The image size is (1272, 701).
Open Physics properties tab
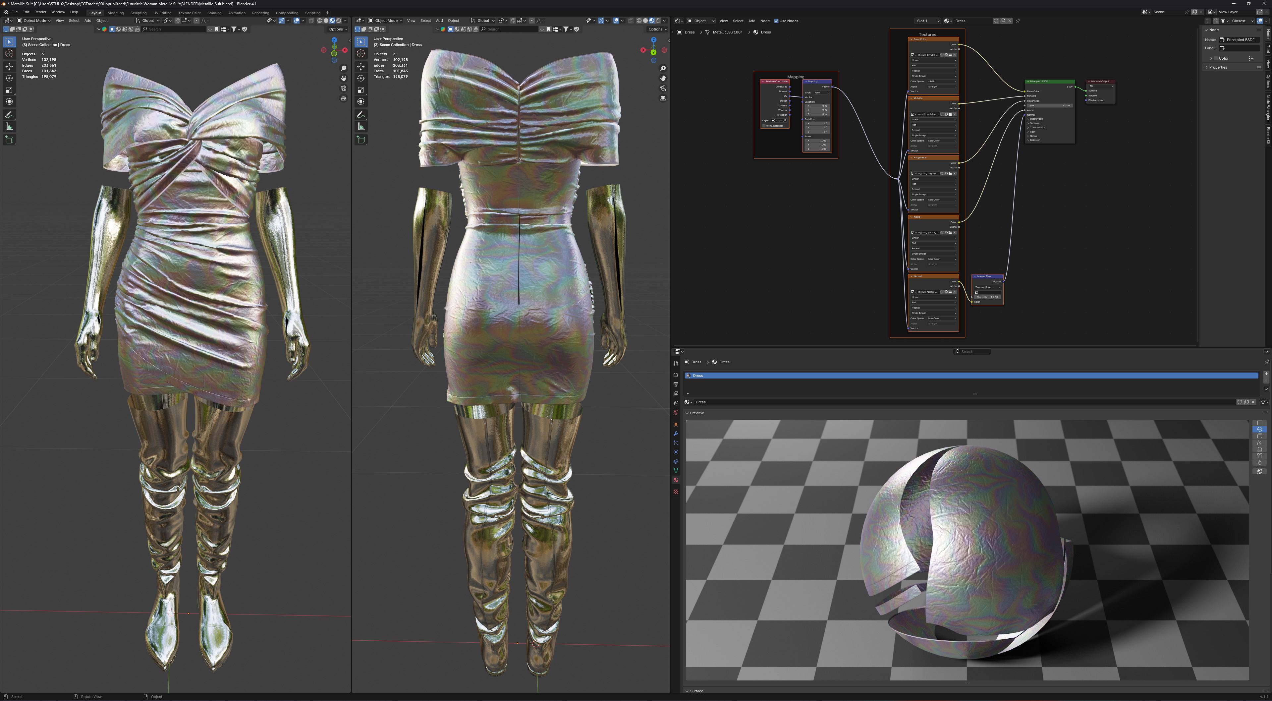pos(676,452)
